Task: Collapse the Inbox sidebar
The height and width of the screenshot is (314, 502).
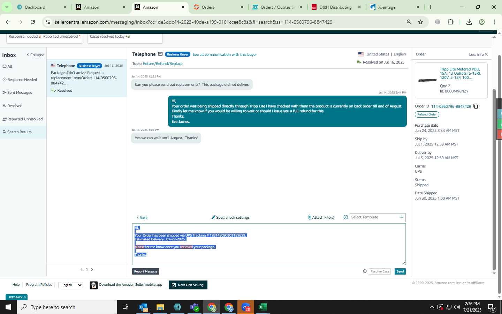Action: click(36, 55)
